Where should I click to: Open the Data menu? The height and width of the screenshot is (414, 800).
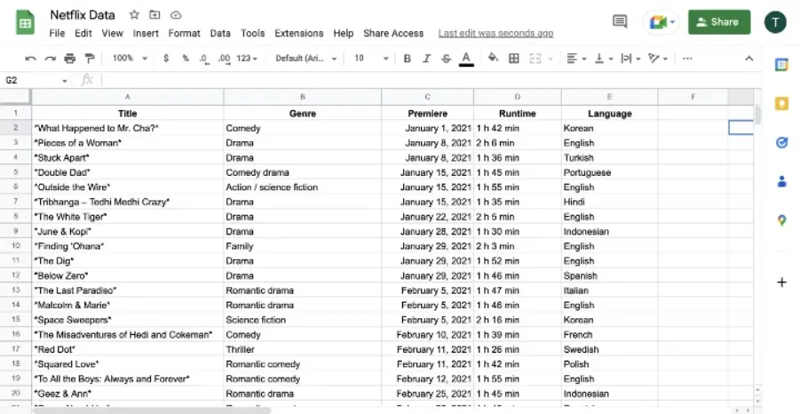(x=220, y=33)
